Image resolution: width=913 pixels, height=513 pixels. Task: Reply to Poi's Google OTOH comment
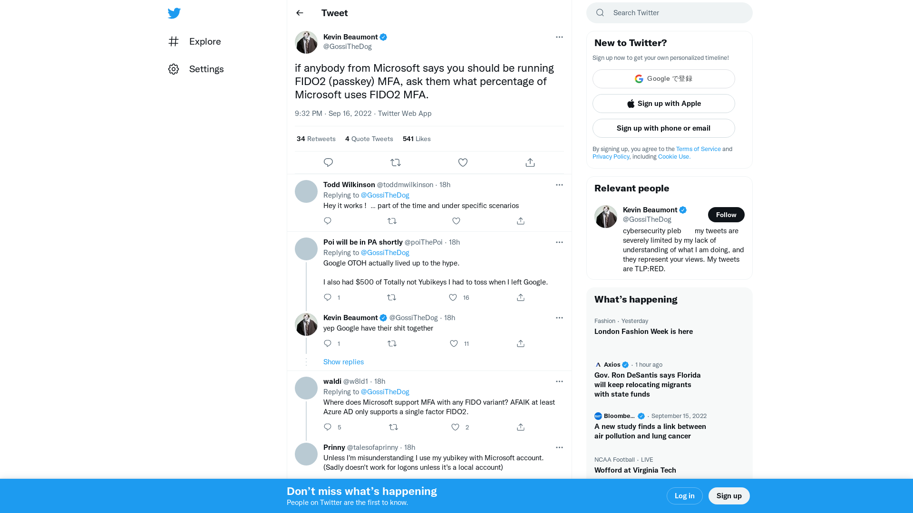click(327, 297)
